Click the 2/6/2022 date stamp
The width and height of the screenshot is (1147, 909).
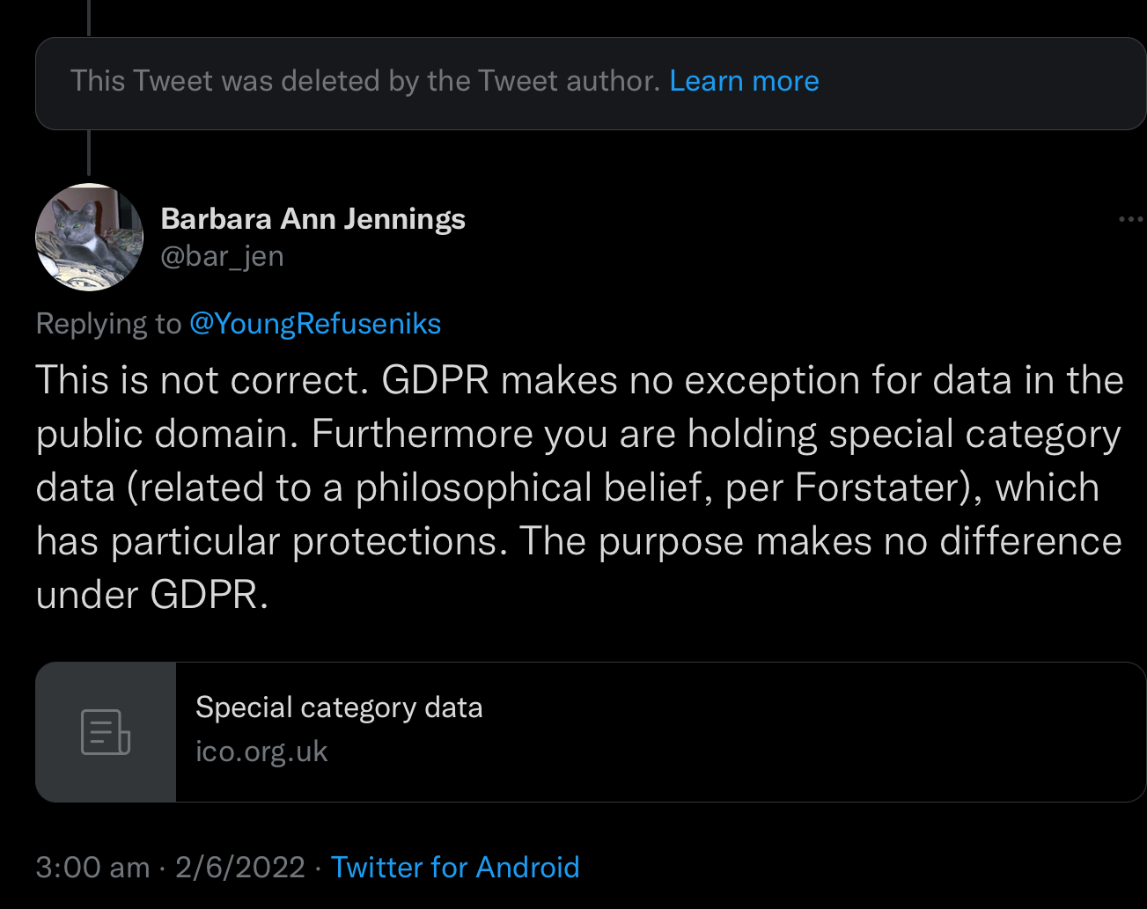pos(239,868)
